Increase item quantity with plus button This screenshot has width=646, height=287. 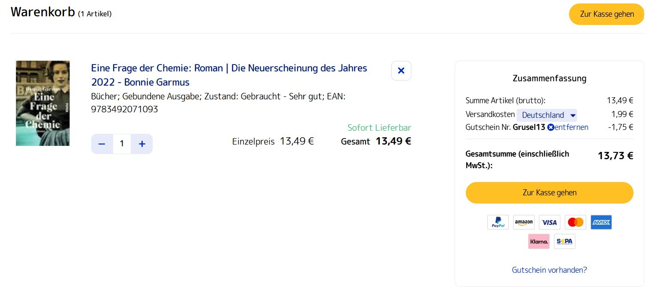click(x=142, y=144)
